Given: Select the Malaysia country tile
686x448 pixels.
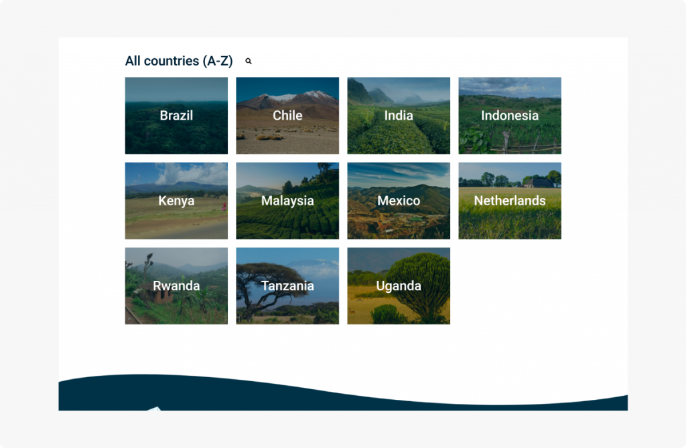Looking at the screenshot, I should coord(287,201).
